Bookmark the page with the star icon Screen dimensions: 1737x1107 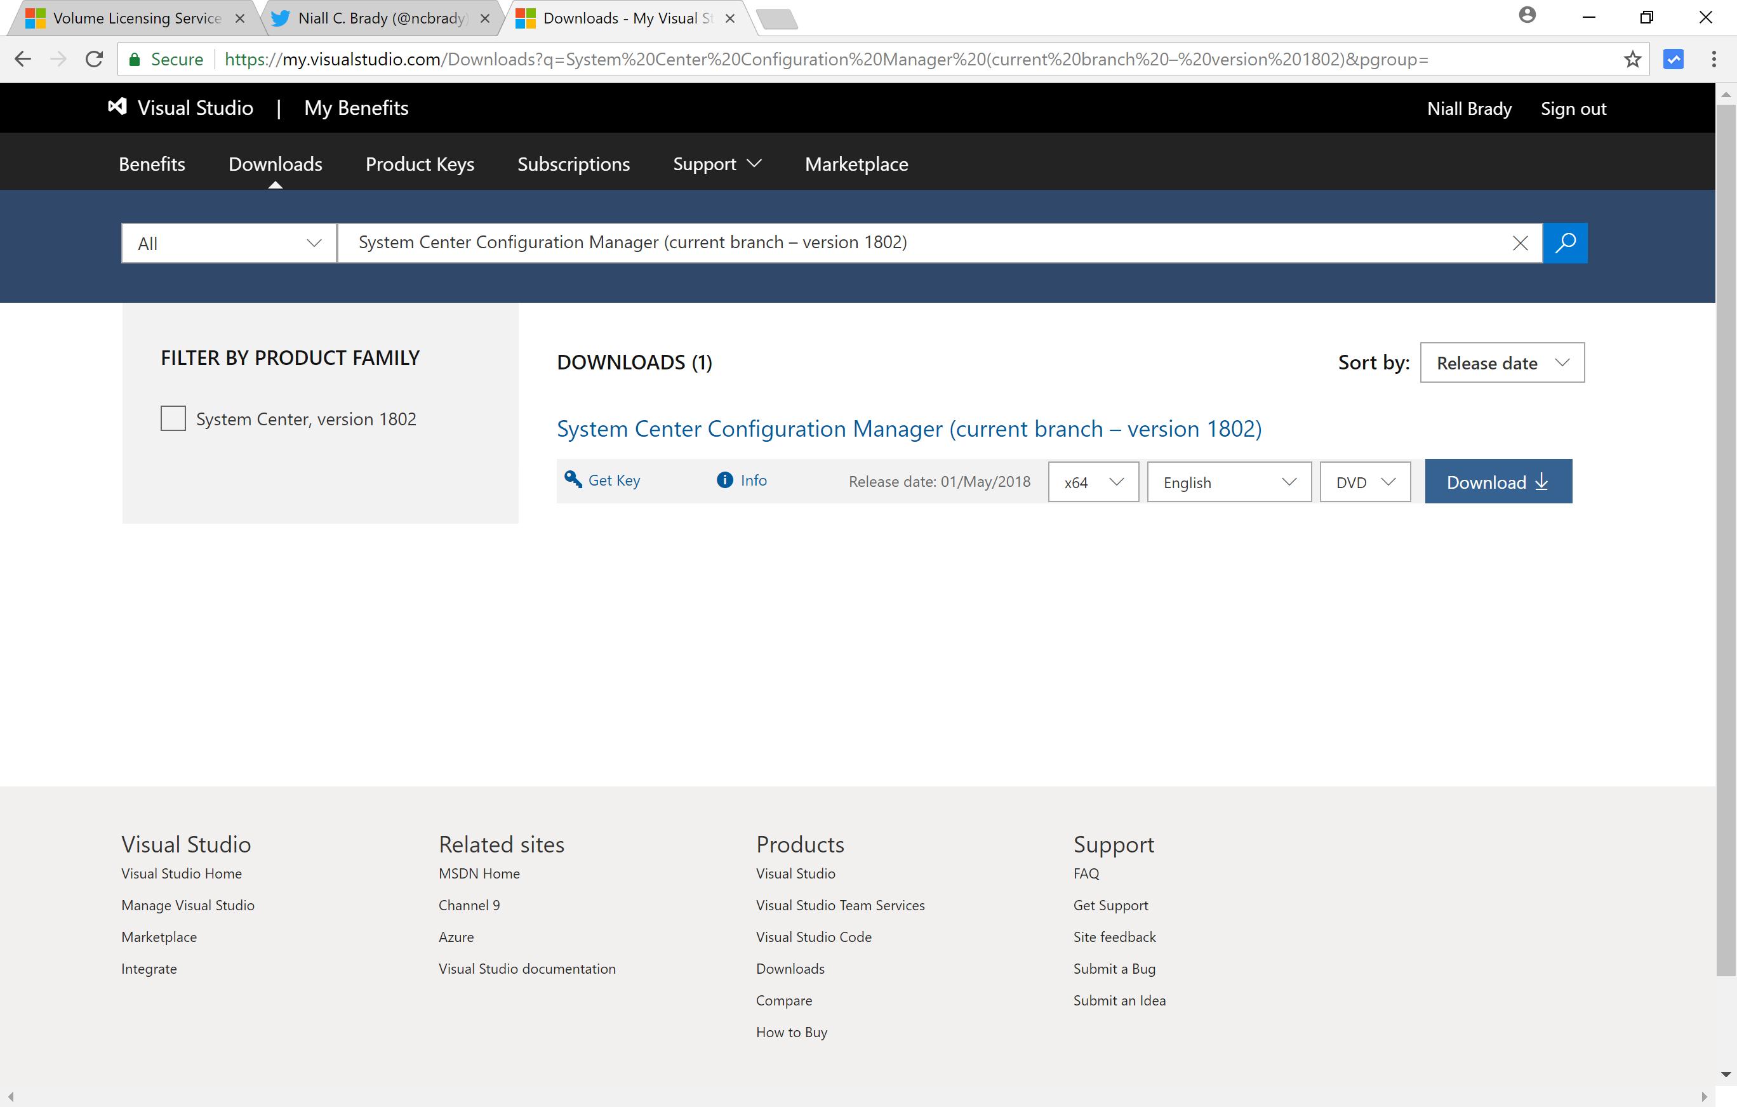(1632, 59)
